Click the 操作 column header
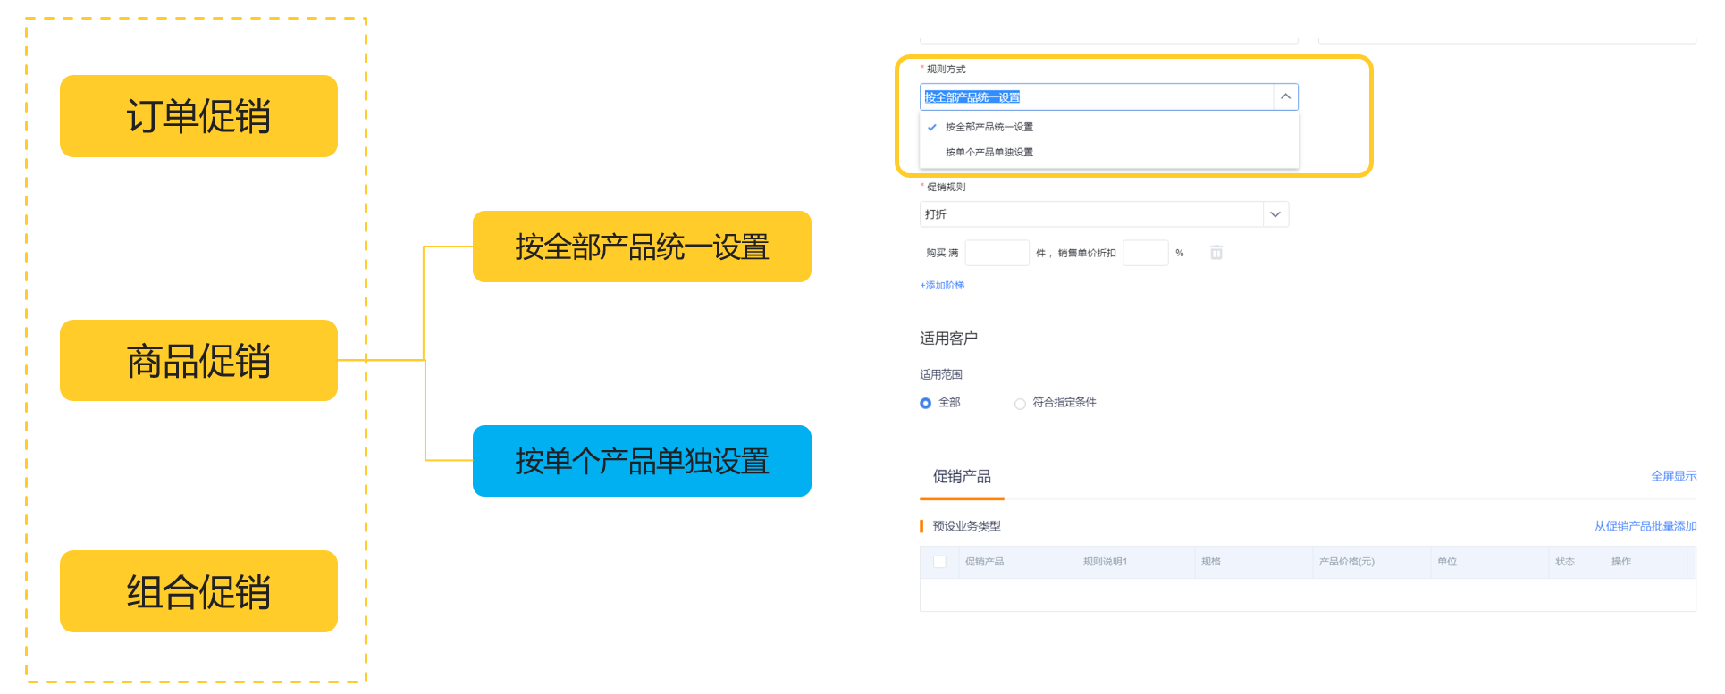The height and width of the screenshot is (694, 1725). 1620,562
